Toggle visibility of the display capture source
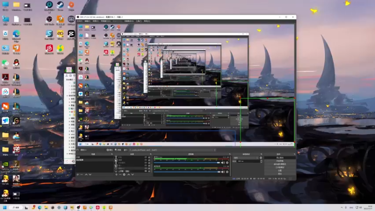This screenshot has height=211, width=375. pyautogui.click(x=146, y=171)
